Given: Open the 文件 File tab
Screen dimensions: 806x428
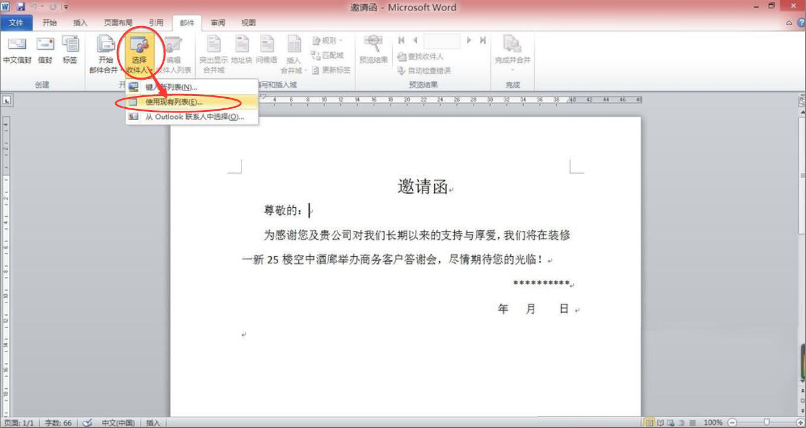Looking at the screenshot, I should pyautogui.click(x=16, y=22).
